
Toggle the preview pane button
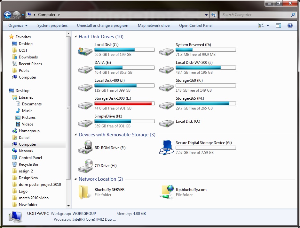(x=278, y=26)
